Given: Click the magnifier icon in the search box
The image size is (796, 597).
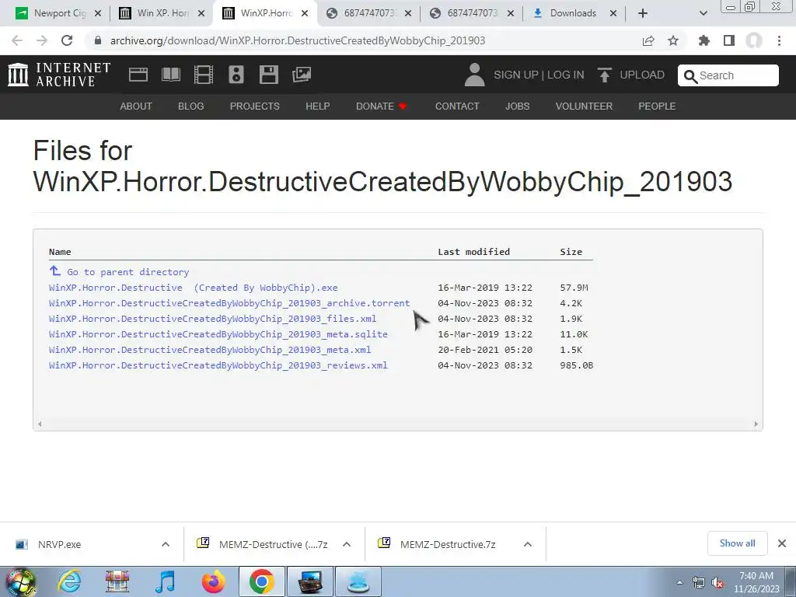Looking at the screenshot, I should [690, 76].
